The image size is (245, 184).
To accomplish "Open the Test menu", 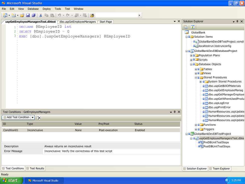I will coord(67,9).
